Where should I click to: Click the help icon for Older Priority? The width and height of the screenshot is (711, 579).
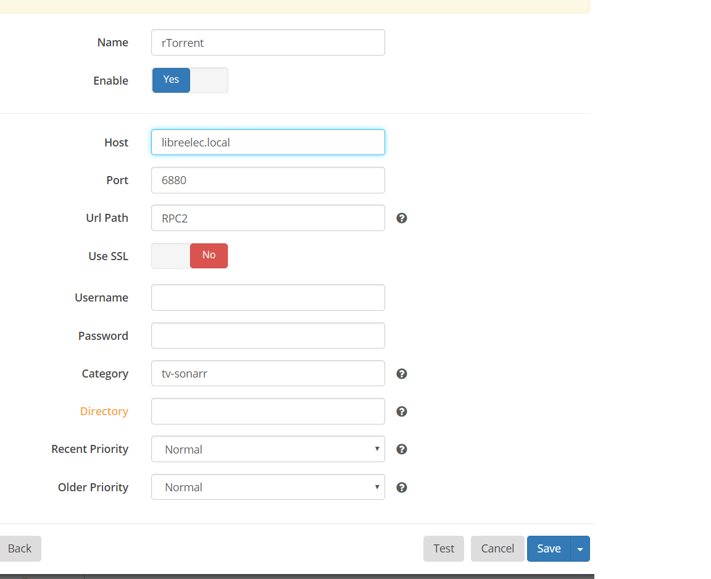[x=402, y=488]
